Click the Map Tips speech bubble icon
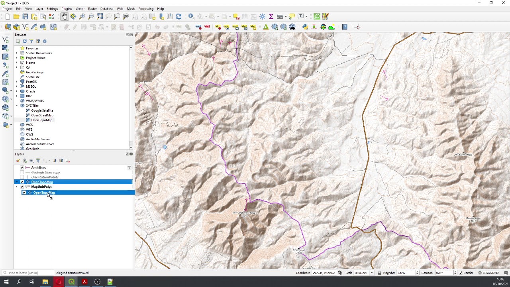Screen dimensions: 510x287 [x=292, y=16]
